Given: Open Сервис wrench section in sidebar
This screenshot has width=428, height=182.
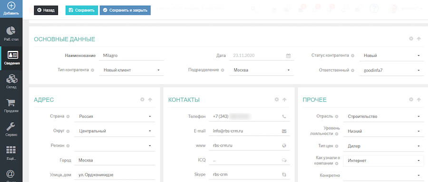Looking at the screenshot, I should [x=11, y=129].
